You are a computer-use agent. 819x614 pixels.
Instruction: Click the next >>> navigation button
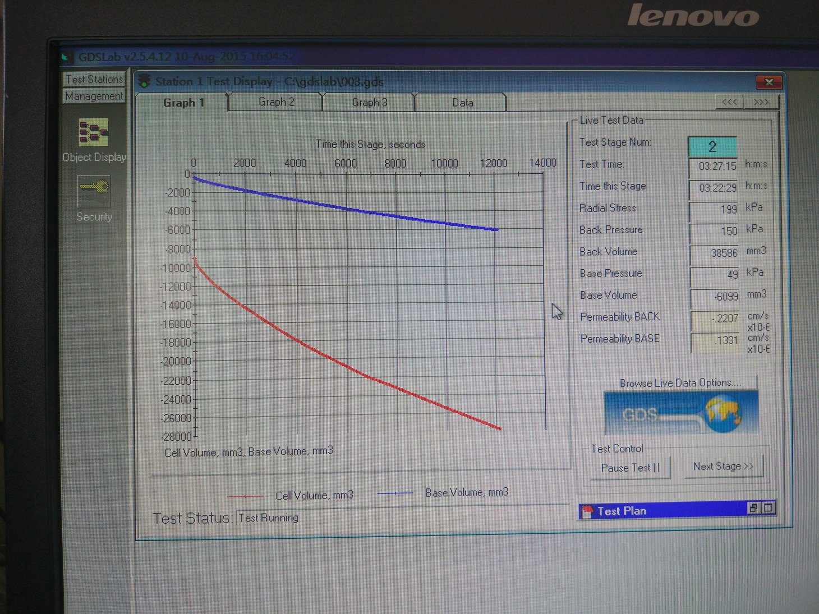pos(761,102)
